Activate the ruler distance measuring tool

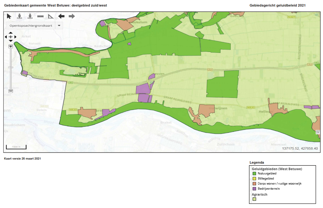coord(40,16)
